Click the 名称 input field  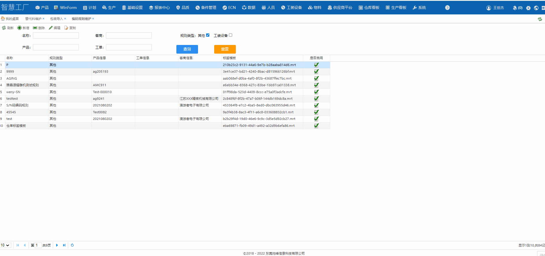pyautogui.click(x=56, y=35)
